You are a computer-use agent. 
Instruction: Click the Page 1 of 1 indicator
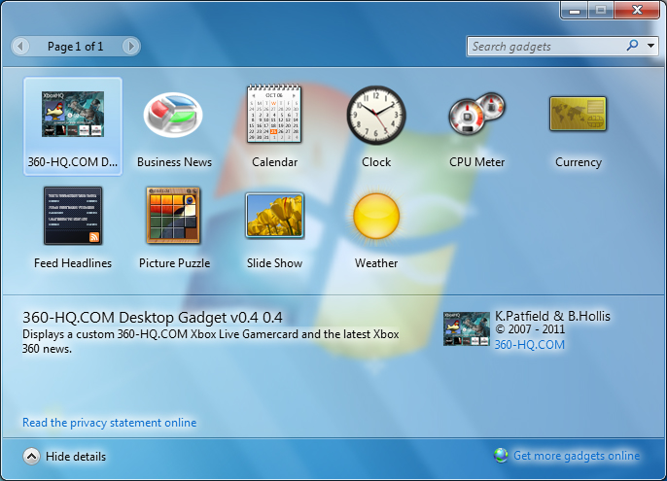[x=75, y=47]
